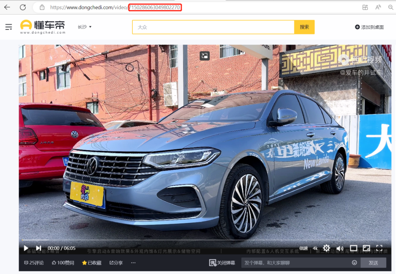Viewport: 396px width, 274px height.
Task: Go to the 懂车帝 homepage logo
Action: [x=43, y=27]
